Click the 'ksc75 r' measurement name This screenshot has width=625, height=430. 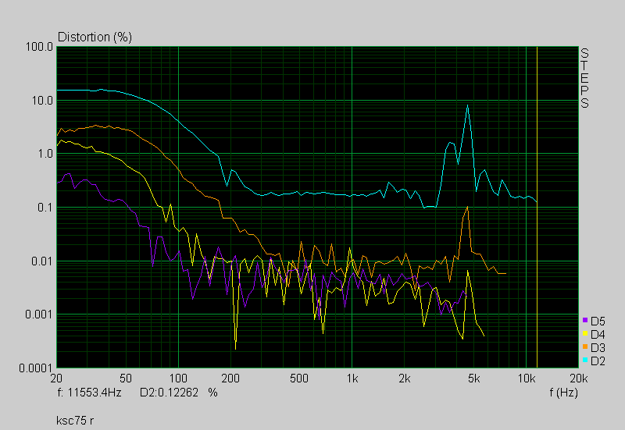(x=75, y=421)
